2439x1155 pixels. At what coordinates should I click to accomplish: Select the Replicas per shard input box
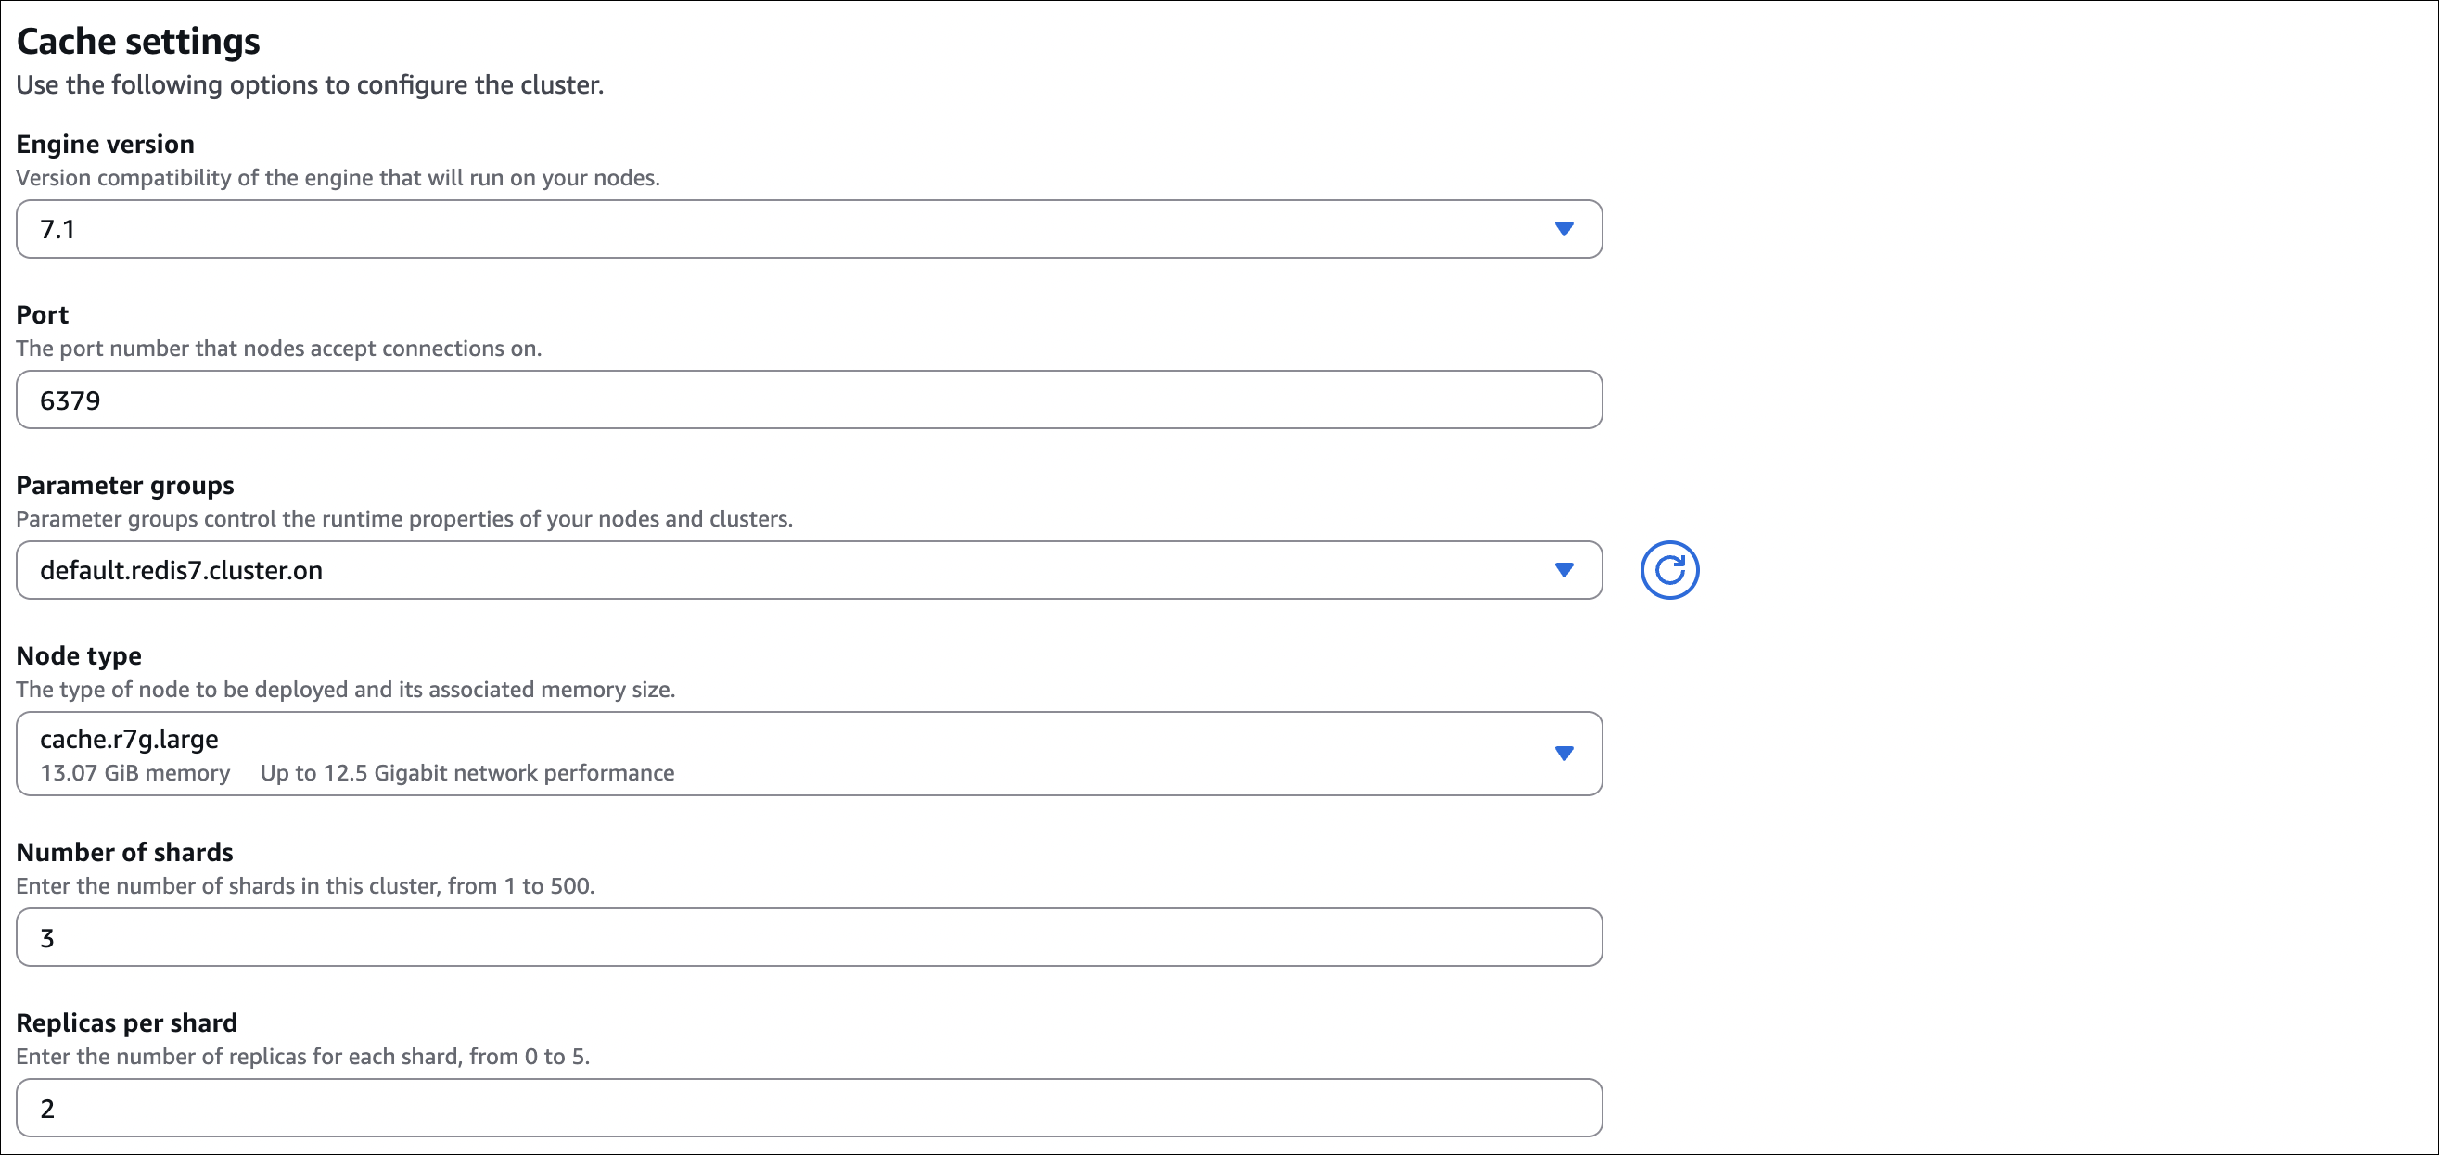(809, 1108)
